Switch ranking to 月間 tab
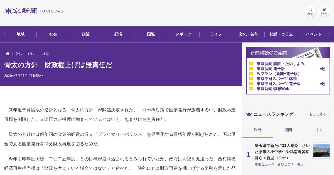The height and width of the screenshot is (175, 334). (319, 130)
